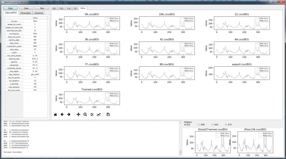Viewport: 286px width, 159px height.
Task: Click the 42.csv(BO) plot
Action: (167, 48)
